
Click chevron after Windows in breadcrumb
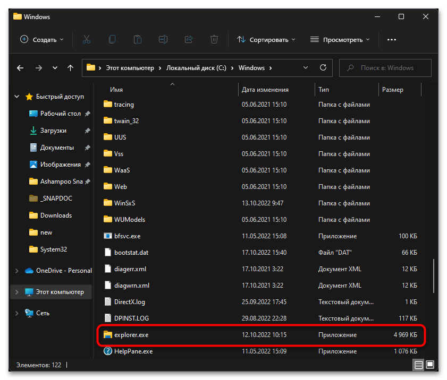point(270,68)
